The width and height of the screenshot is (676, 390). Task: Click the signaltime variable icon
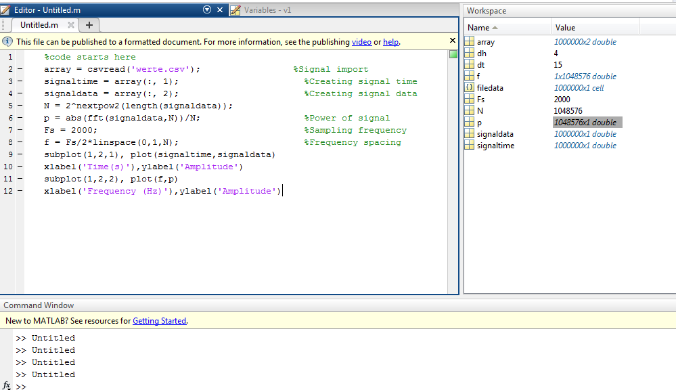[x=470, y=146]
